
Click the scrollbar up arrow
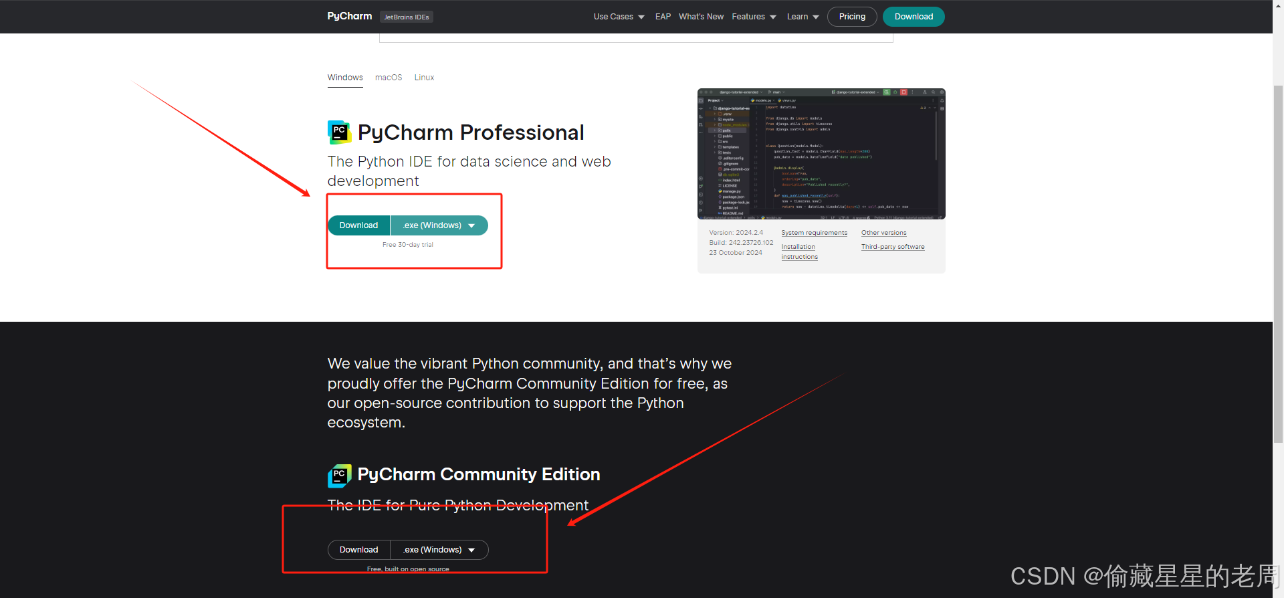(1278, 5)
